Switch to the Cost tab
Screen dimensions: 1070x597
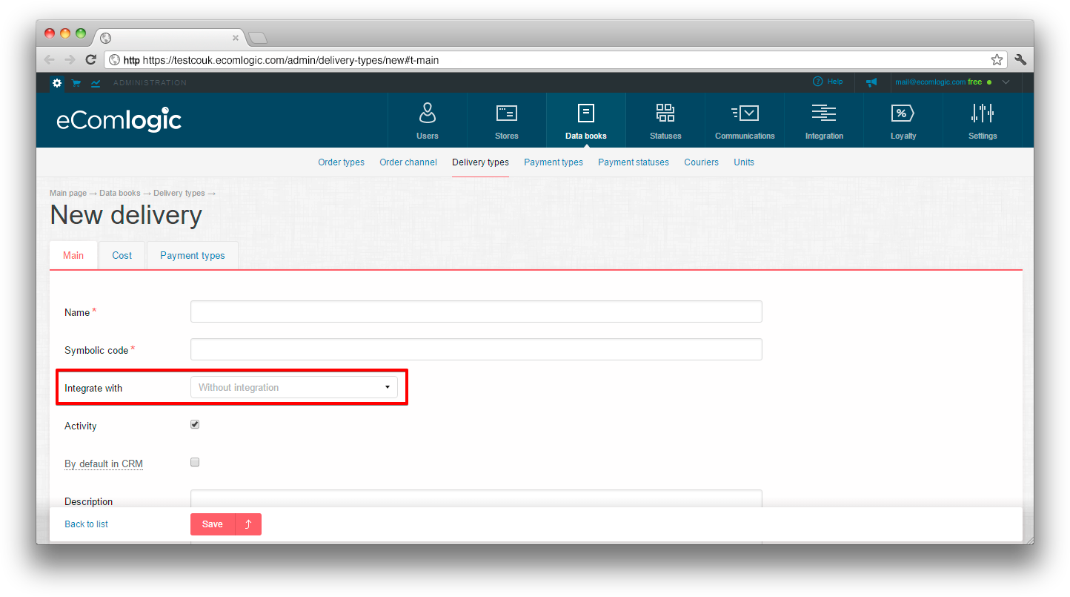coord(122,255)
